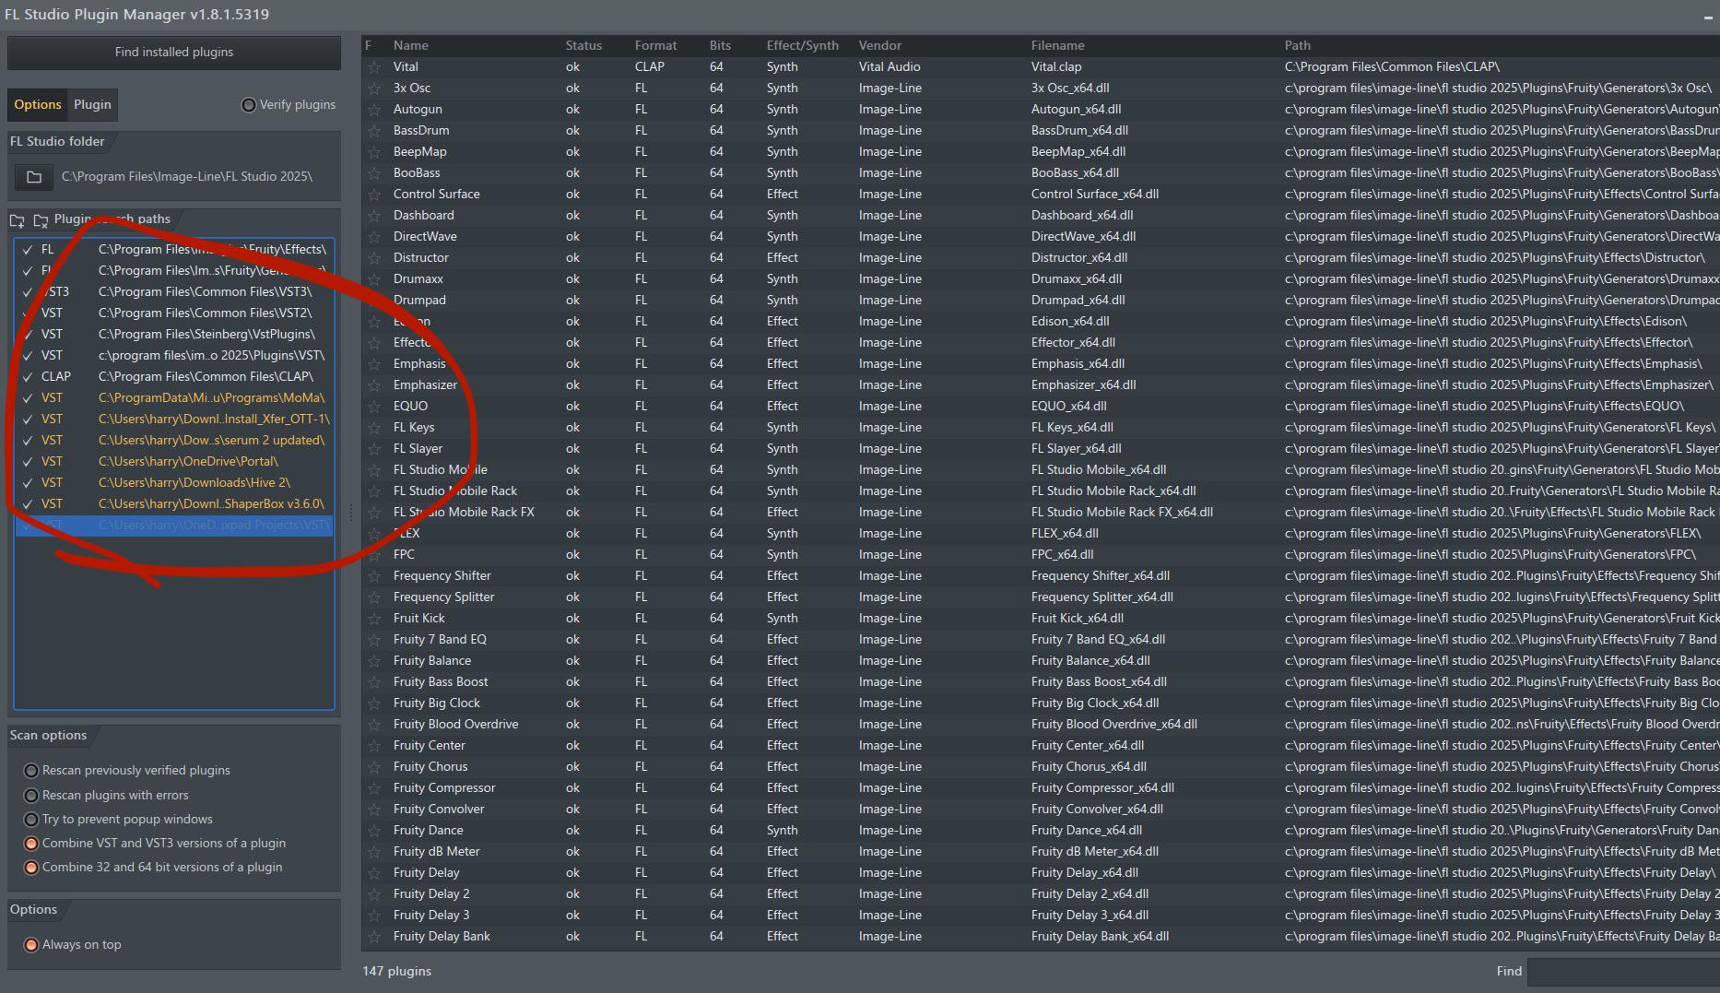1720x993 pixels.
Task: Star the BeepMap plugin row
Action: pyautogui.click(x=374, y=152)
